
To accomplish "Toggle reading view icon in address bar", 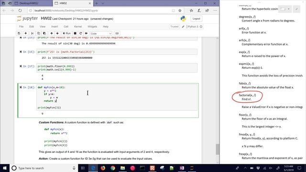I will pyautogui.click(x=173, y=11).
